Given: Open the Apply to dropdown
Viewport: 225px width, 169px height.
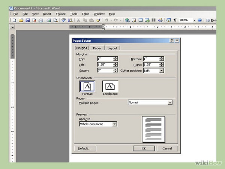Looking at the screenshot, I should (114, 124).
